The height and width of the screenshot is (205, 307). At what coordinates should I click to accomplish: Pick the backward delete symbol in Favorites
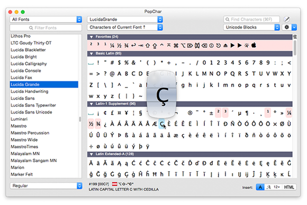pos(204,45)
